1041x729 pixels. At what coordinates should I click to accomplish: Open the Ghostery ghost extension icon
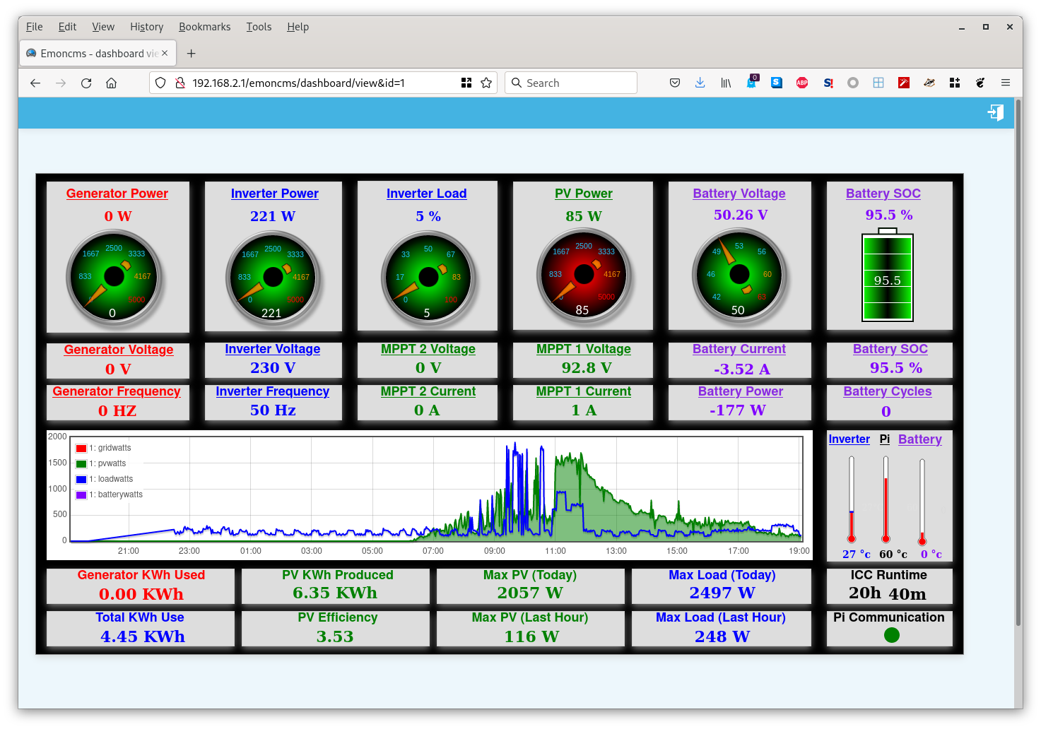[x=751, y=83]
